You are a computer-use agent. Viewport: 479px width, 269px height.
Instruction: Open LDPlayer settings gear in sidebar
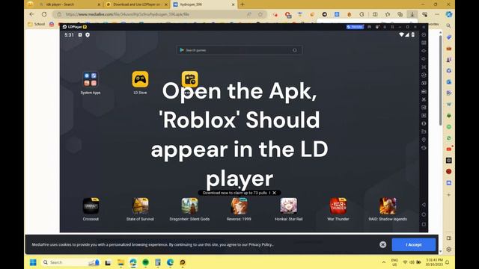[x=424, y=35]
